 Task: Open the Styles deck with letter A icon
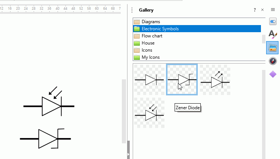pyautogui.click(x=273, y=35)
